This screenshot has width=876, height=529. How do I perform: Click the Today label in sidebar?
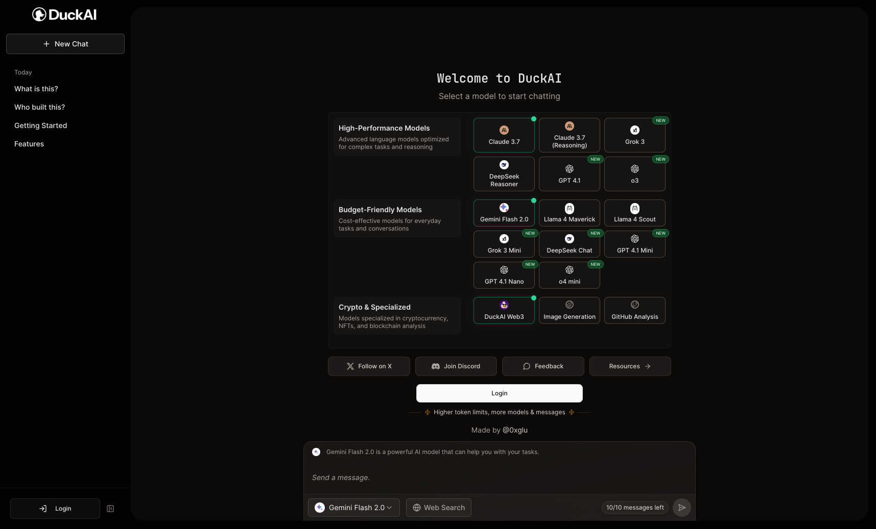(23, 72)
